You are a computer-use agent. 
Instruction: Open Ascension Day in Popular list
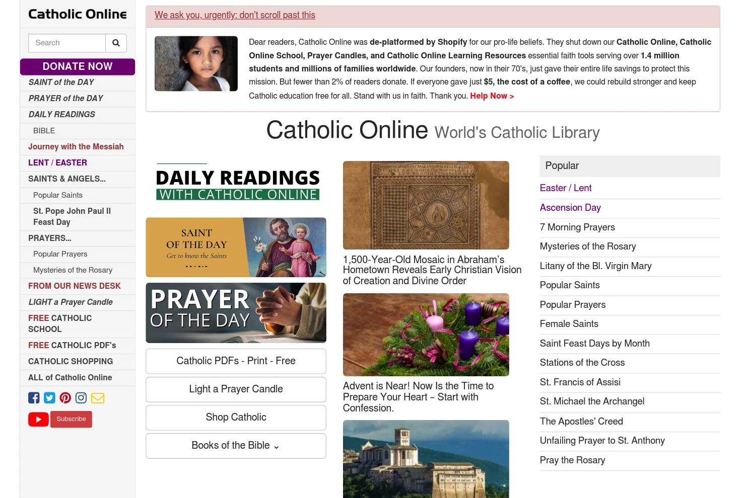coord(570,208)
